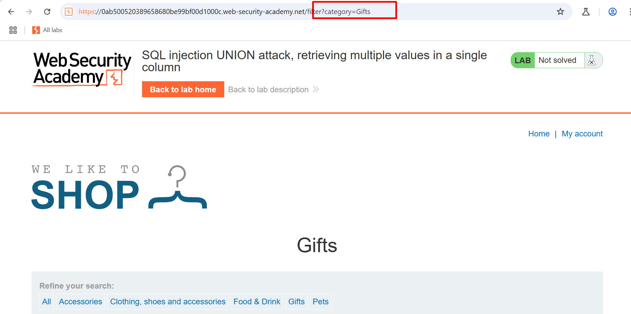Screen dimensions: 631x314
Task: Open the apps grid in bookmarks bar
Action: [13, 30]
